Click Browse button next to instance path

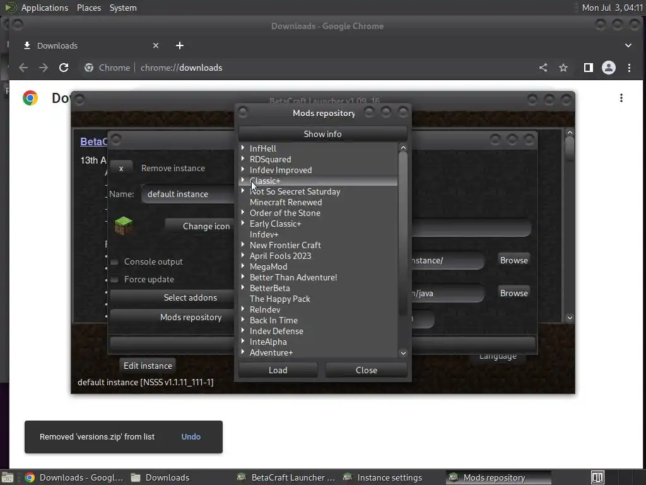point(514,260)
